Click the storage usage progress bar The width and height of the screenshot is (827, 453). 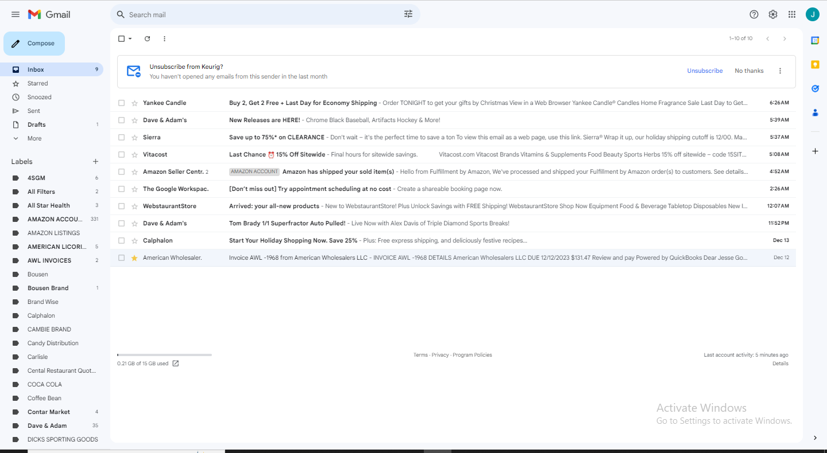click(x=164, y=355)
